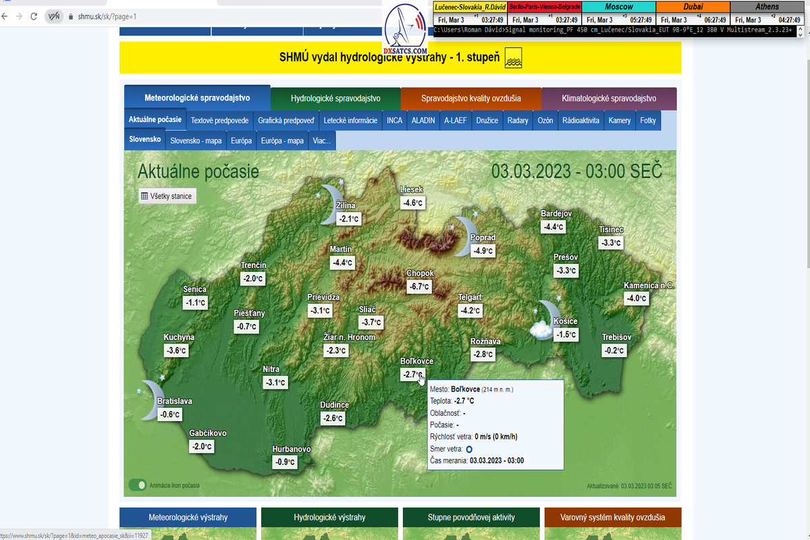Select the Európa - mapa sub-tab
Screen dimensions: 810x540
[282, 141]
